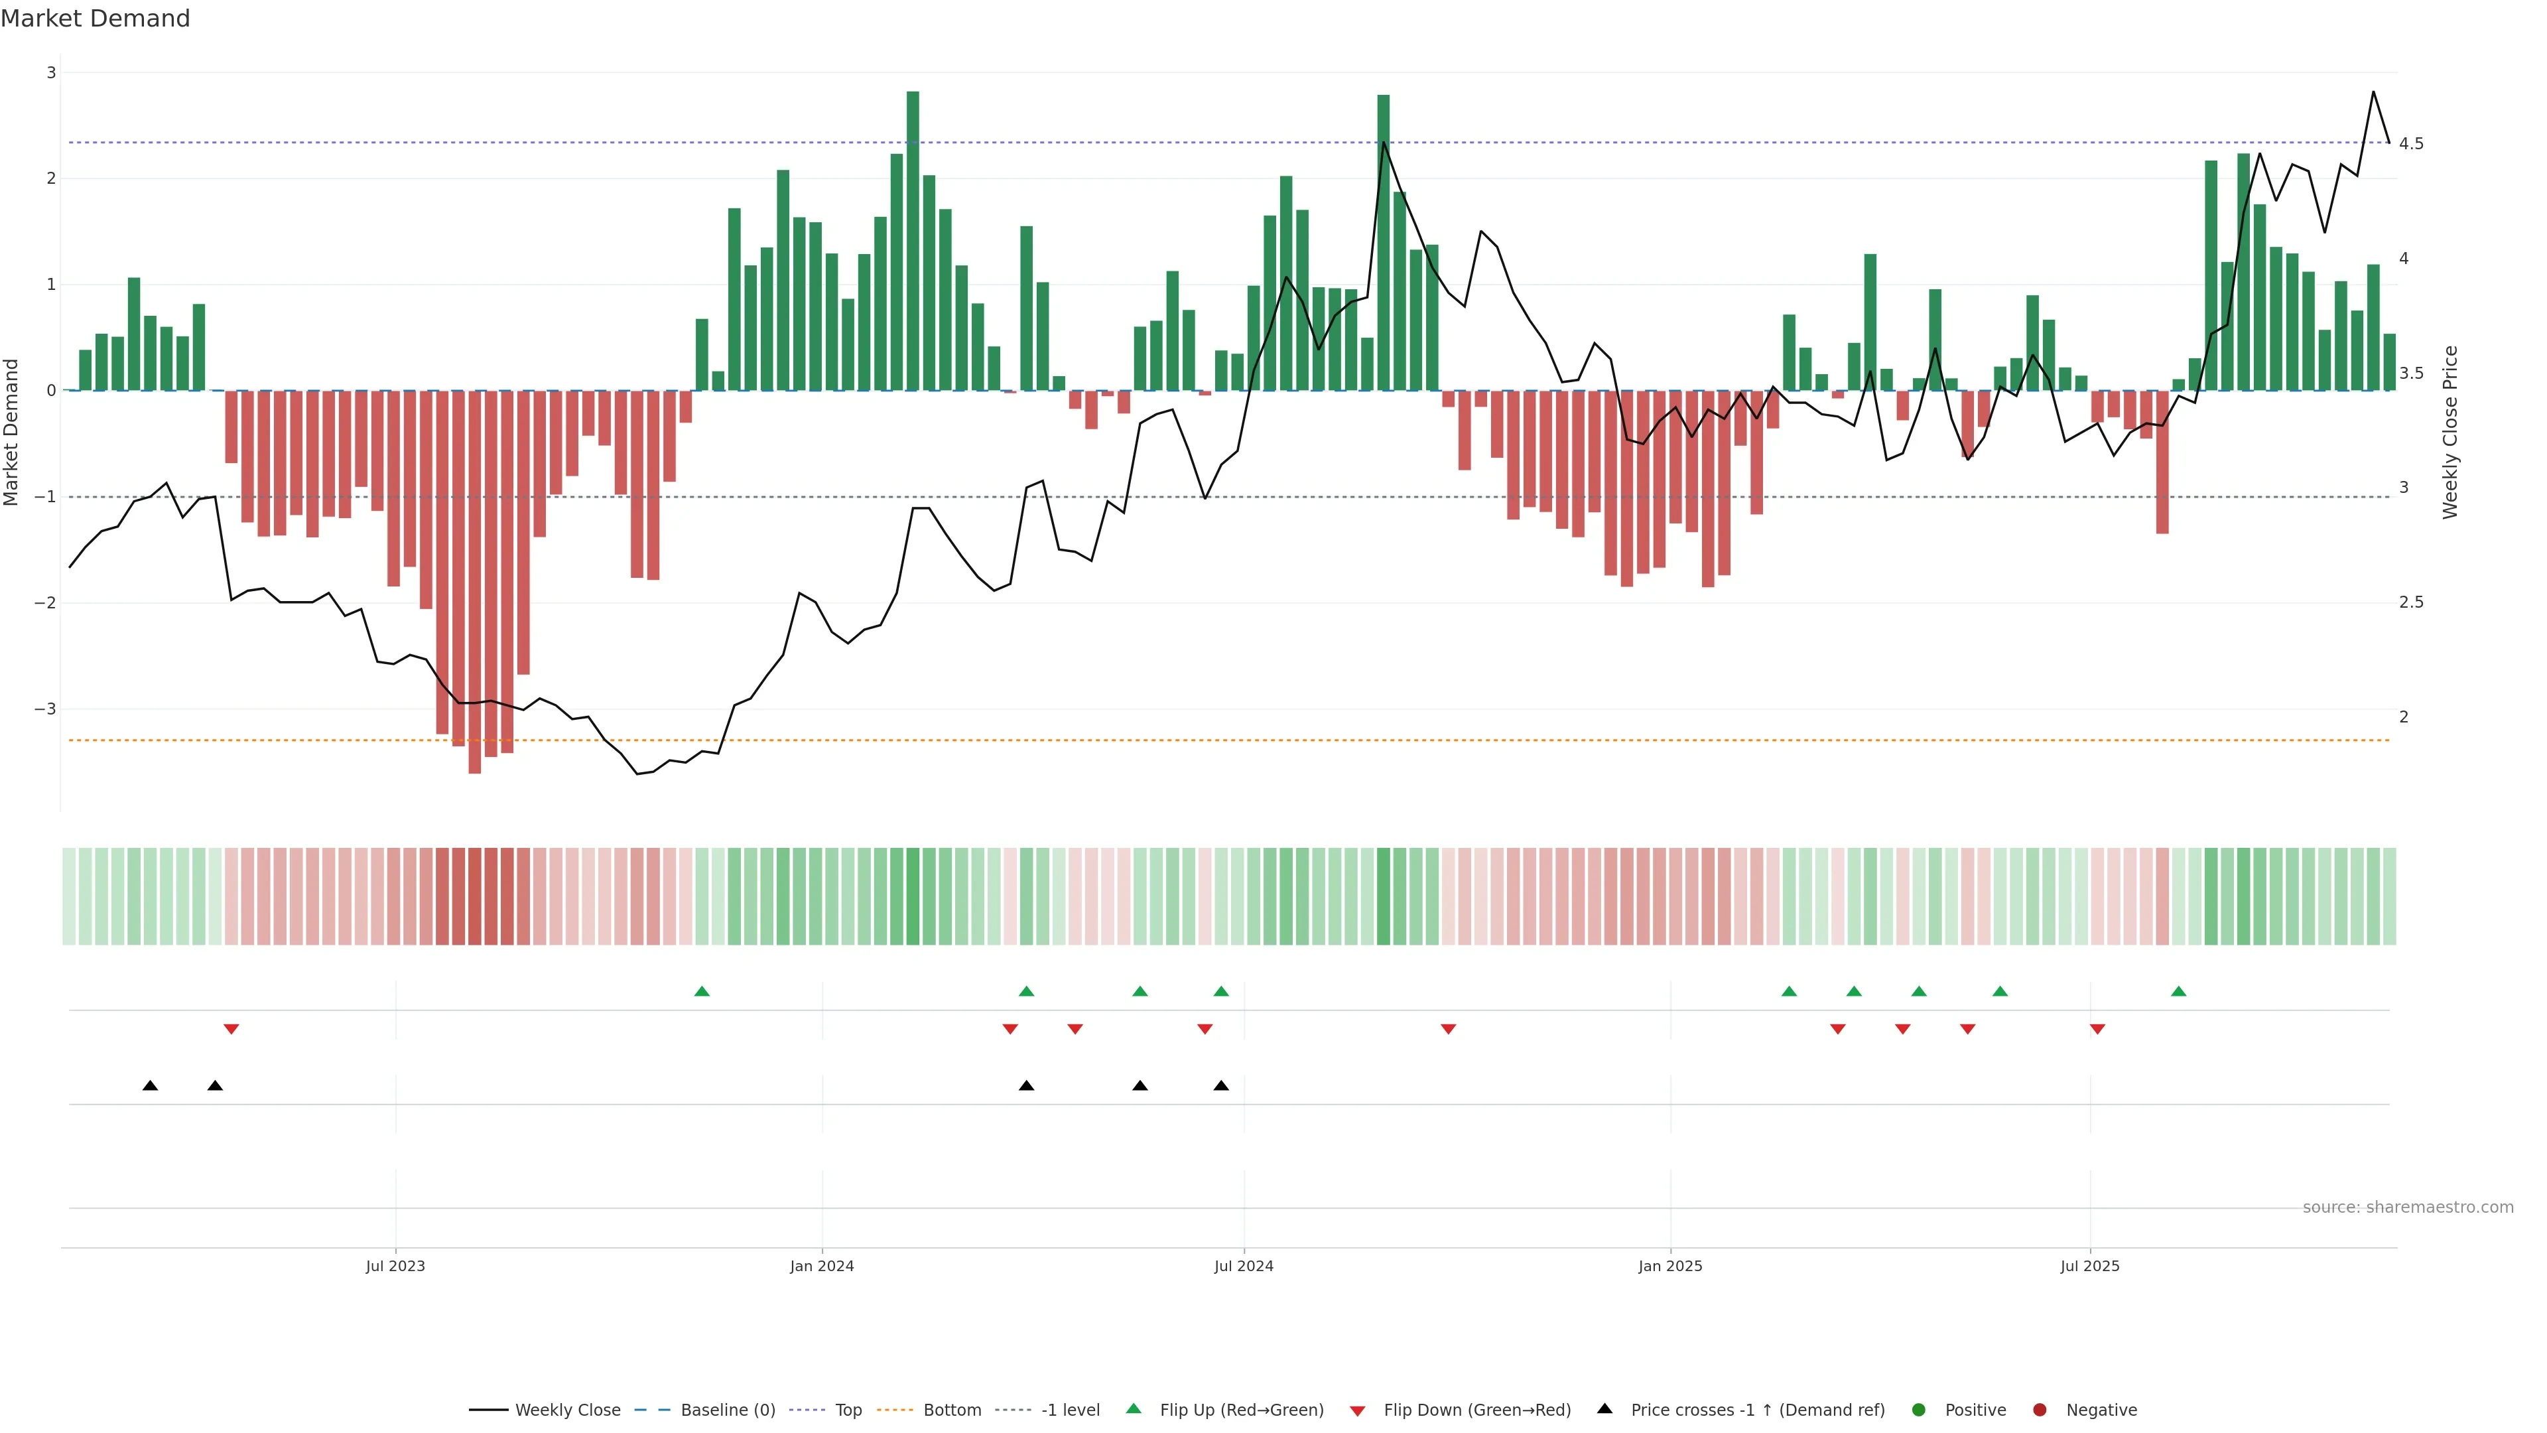Click the Jul 2025 x-axis label
2547x1433 pixels.
click(2089, 1267)
